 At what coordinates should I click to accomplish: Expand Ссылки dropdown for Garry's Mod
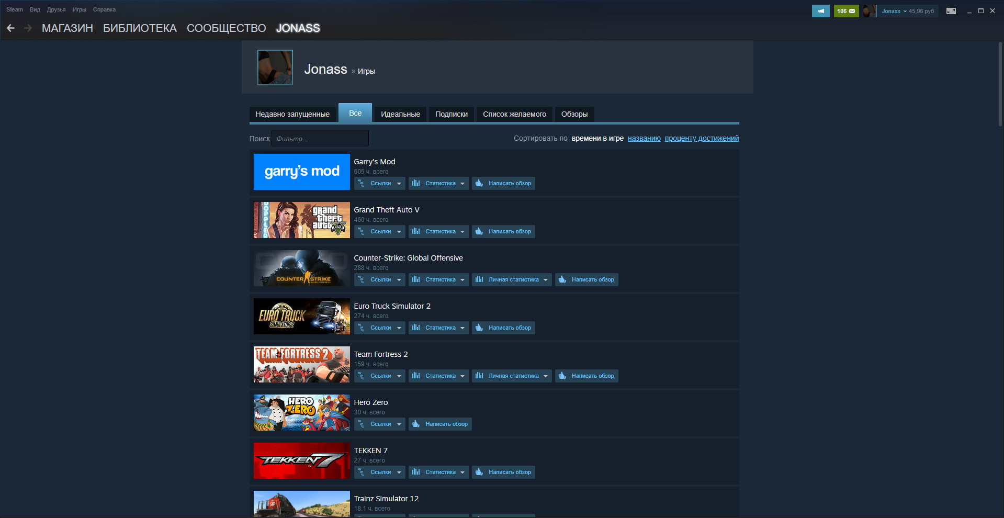(x=380, y=183)
